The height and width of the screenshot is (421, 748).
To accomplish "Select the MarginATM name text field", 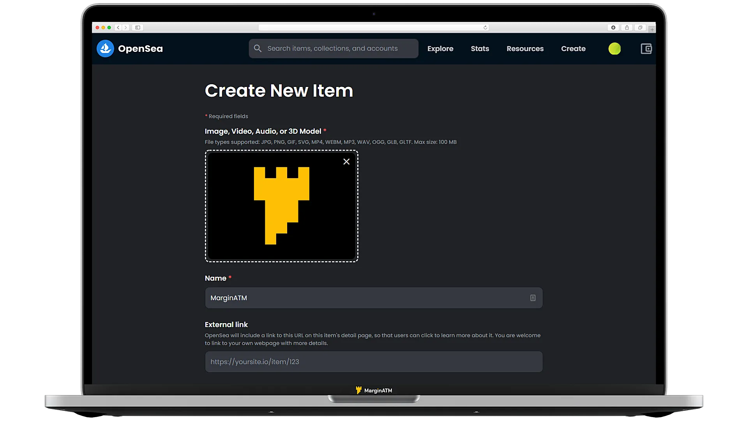I will coord(374,298).
